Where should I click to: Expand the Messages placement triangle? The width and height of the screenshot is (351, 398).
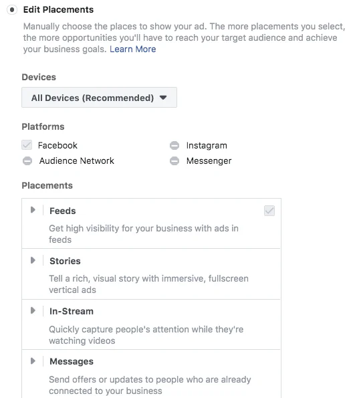click(x=33, y=361)
